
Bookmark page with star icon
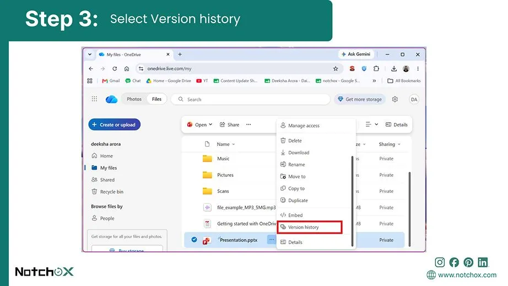point(336,69)
